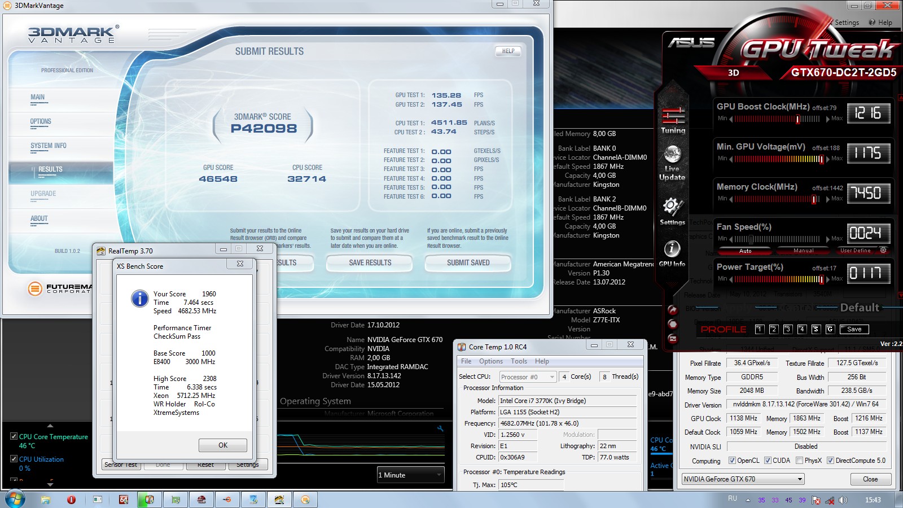
Task: Open the Tuning panel in GPU Tweak
Action: (x=673, y=121)
